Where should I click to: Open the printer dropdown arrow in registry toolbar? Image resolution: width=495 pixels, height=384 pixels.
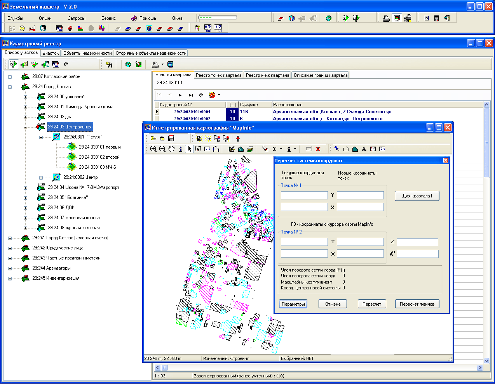[162, 64]
